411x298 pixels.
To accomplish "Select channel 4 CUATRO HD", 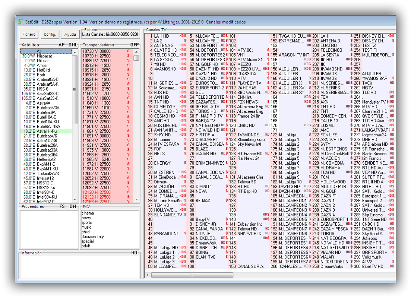I will tap(166, 50).
